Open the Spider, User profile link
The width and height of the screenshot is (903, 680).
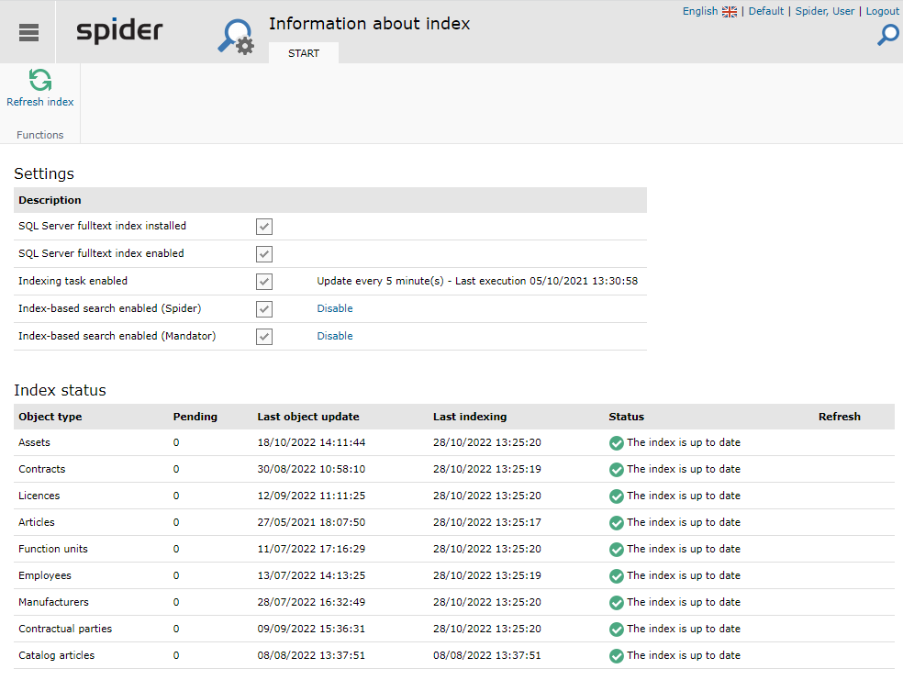point(825,12)
